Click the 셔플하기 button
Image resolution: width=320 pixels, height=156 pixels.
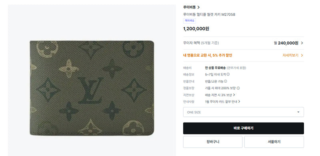[274, 142]
